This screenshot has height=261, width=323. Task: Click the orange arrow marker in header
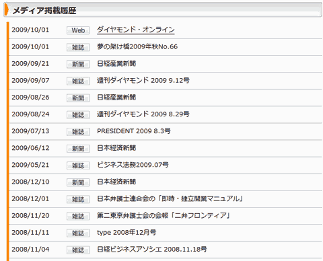(x=7, y=10)
